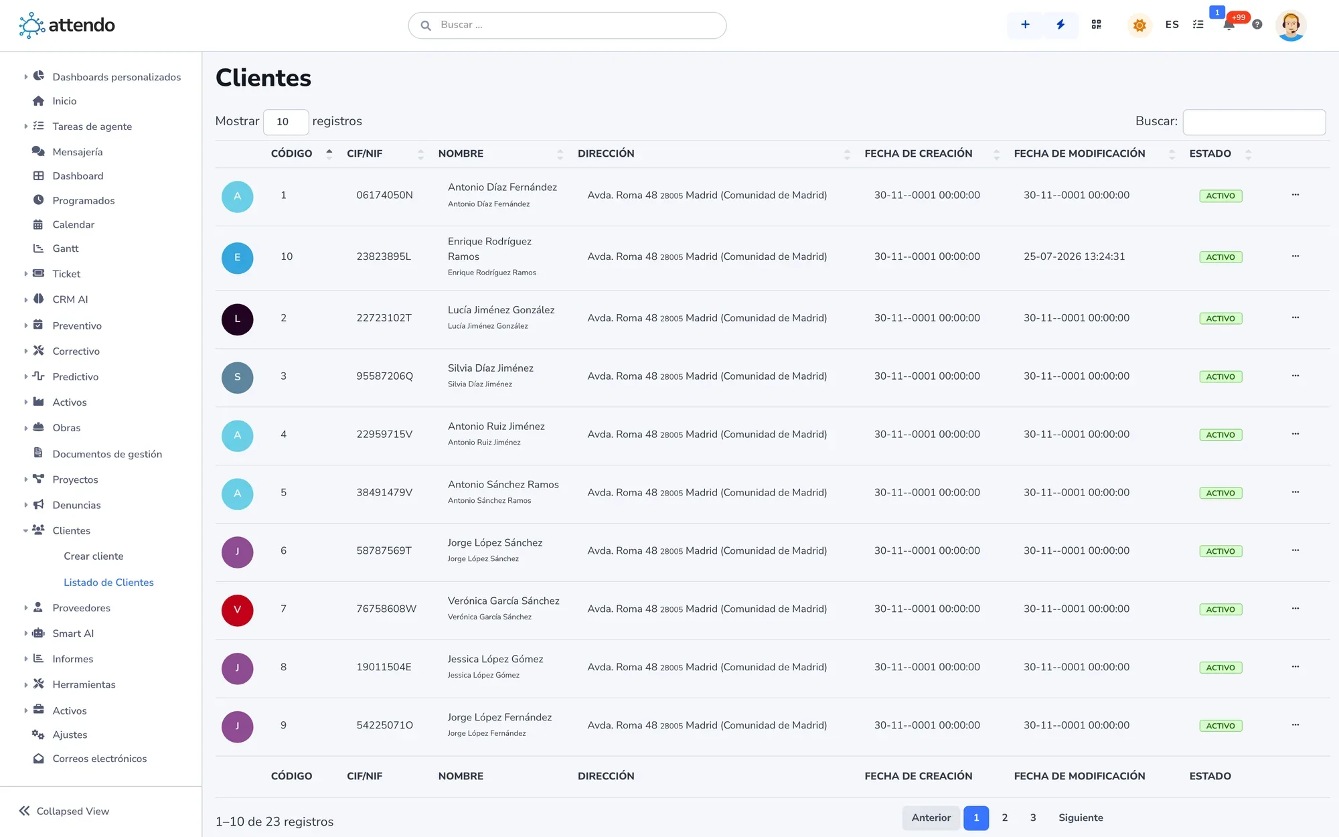Open row actions for Antonio Díaz Fernández
The width and height of the screenshot is (1339, 837).
(1295, 195)
